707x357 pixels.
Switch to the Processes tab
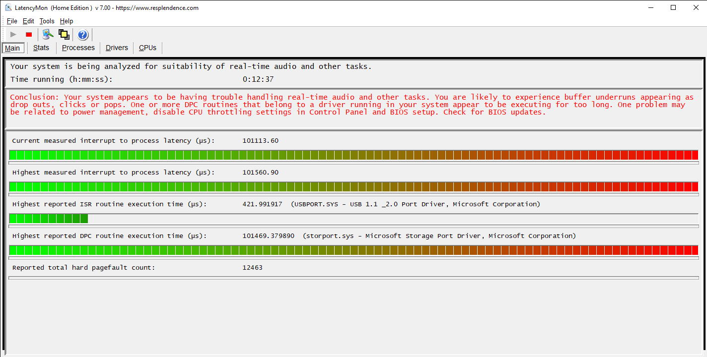coord(78,48)
